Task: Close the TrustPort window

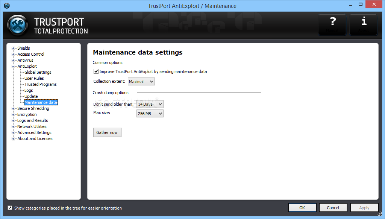Action: pyautogui.click(x=374, y=5)
